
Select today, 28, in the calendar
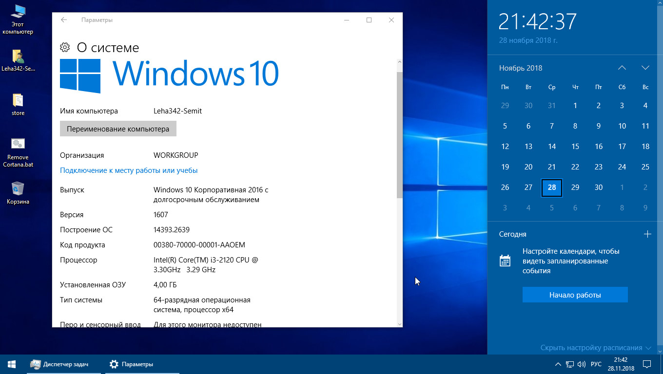(x=552, y=187)
